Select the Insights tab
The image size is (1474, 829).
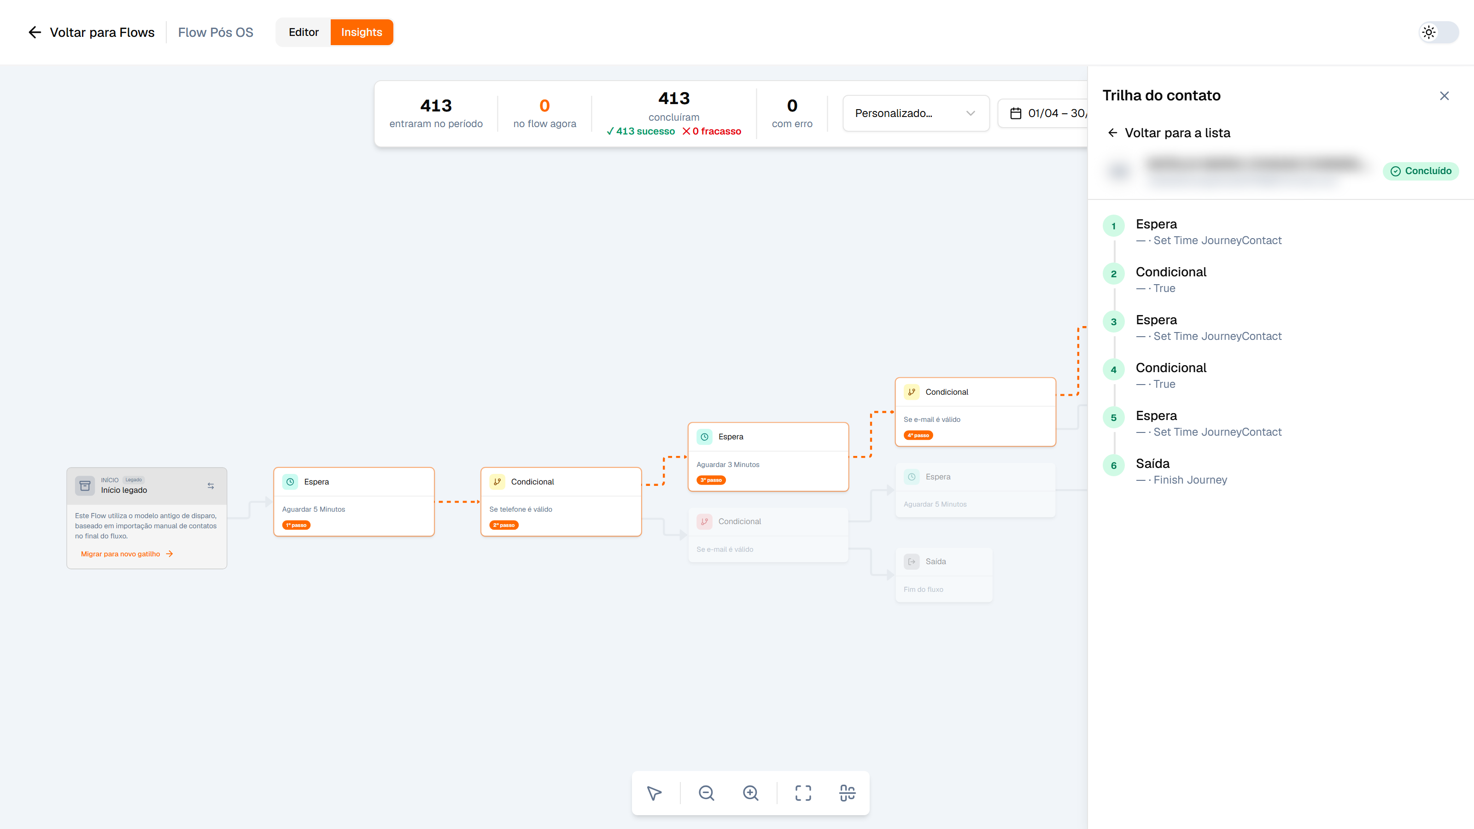click(362, 32)
